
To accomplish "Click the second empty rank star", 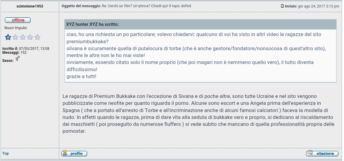I will point(15,37).
